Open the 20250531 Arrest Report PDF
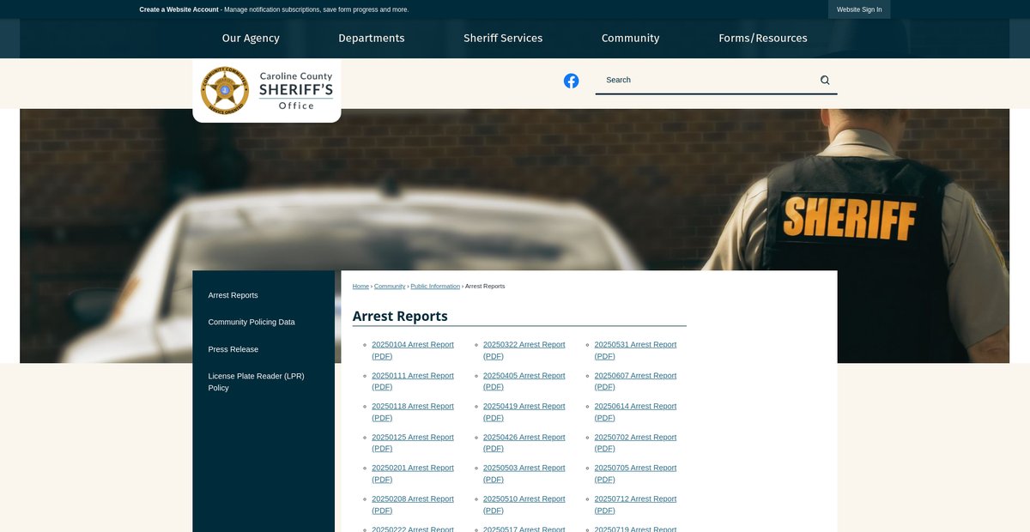This screenshot has width=1030, height=532. [x=636, y=350]
